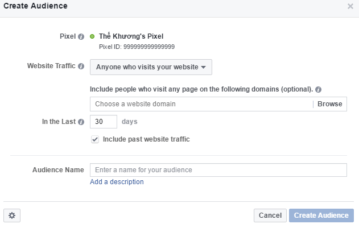Click the Browse button for website domains
The image size is (359, 228).
click(x=329, y=104)
